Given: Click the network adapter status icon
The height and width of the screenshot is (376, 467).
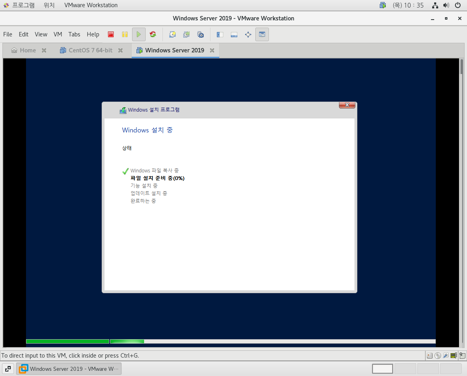Looking at the screenshot, I should coord(454,356).
